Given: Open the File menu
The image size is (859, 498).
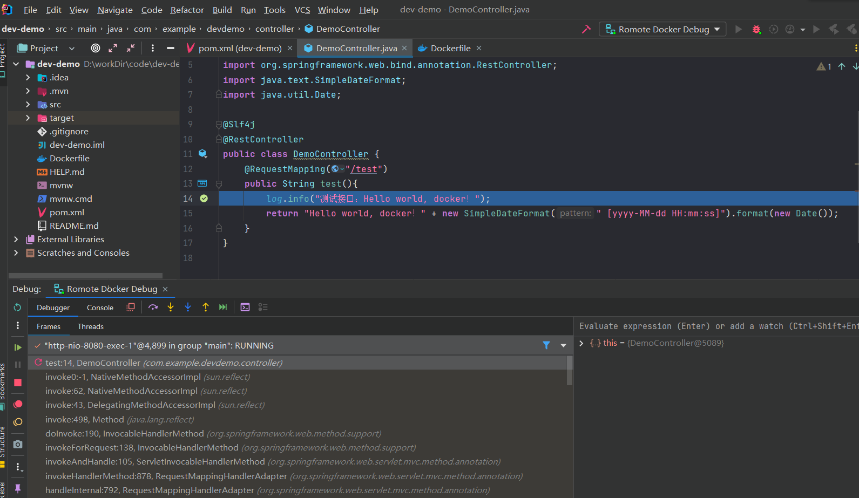Looking at the screenshot, I should click(30, 10).
